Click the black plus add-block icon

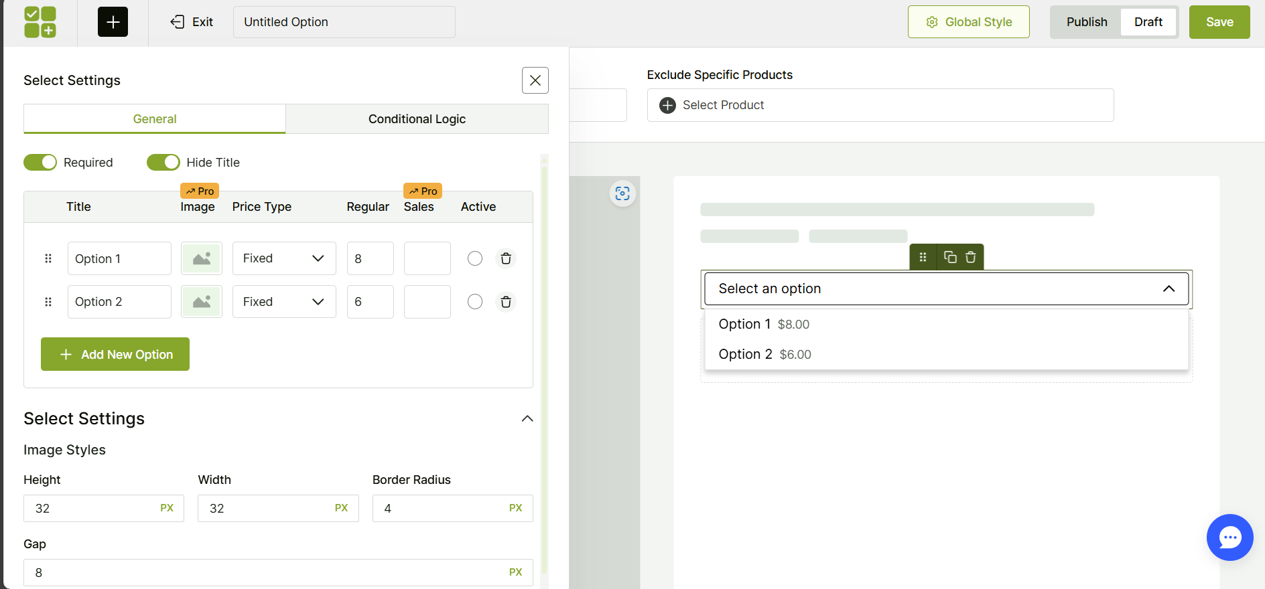113,22
